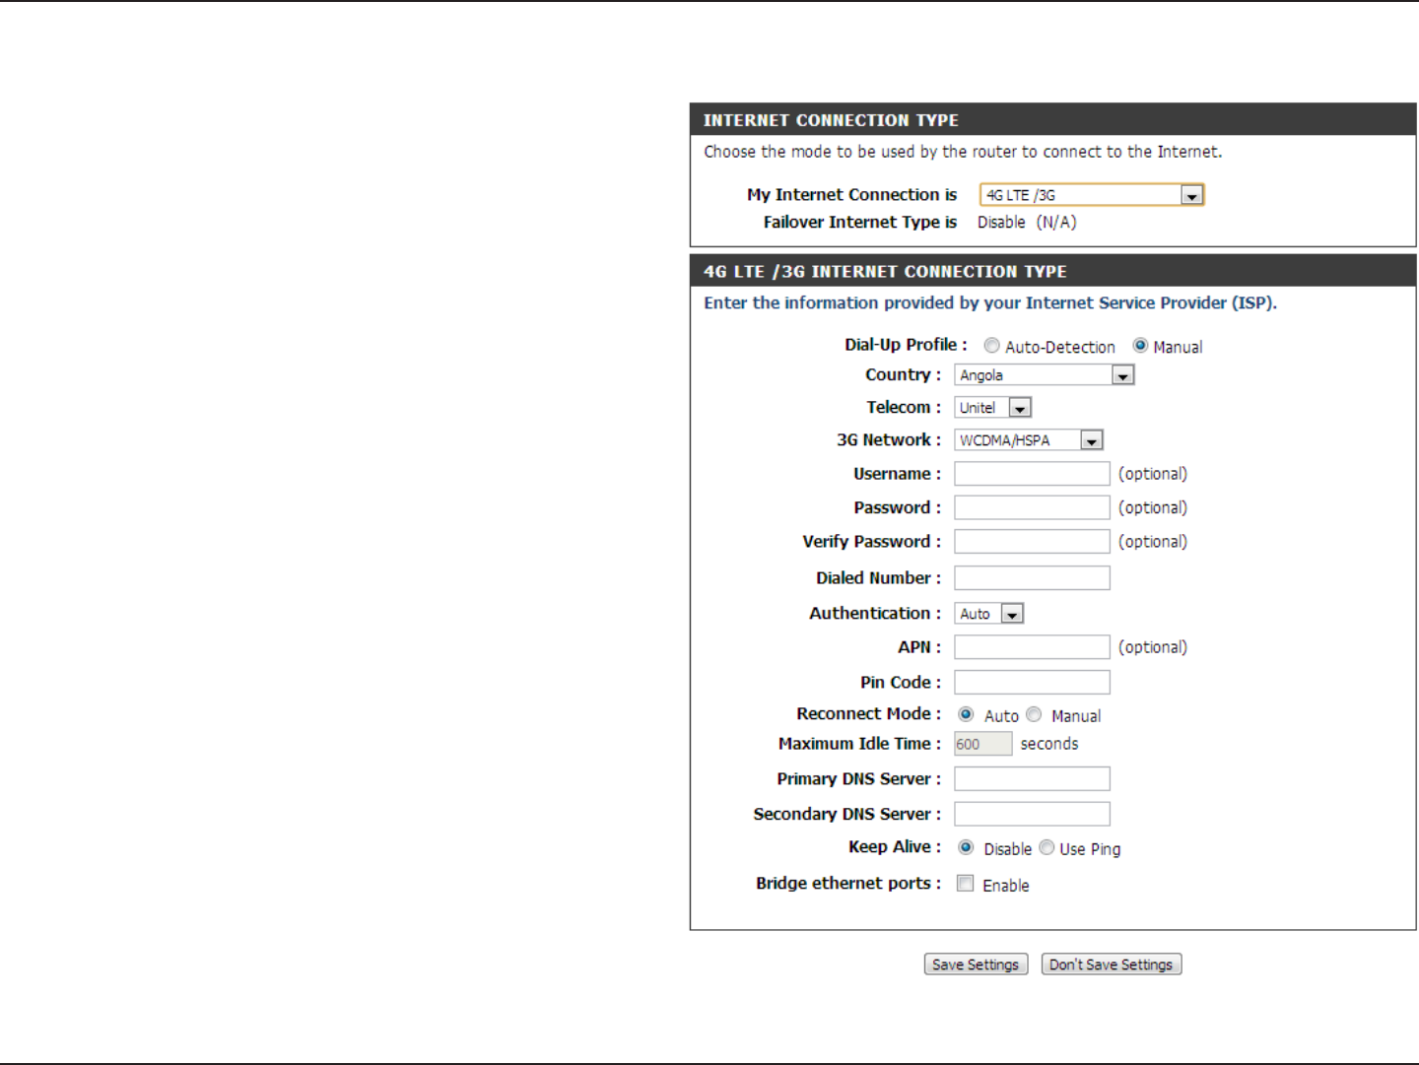Screen dimensions: 1419x1065
Task: Open the Authentication dropdown set to Auto
Action: tap(989, 614)
